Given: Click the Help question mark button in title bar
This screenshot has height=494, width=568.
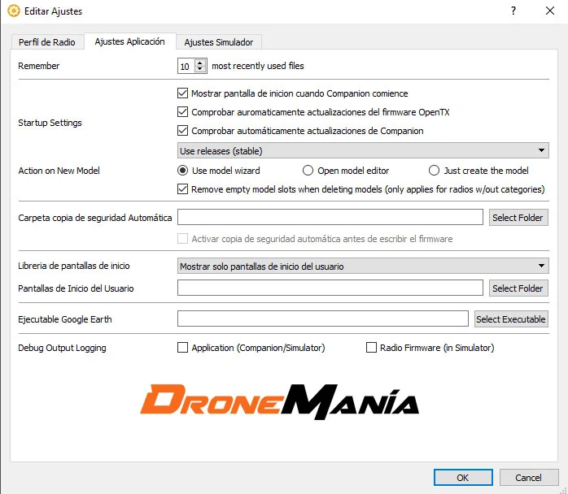Looking at the screenshot, I should (x=513, y=11).
